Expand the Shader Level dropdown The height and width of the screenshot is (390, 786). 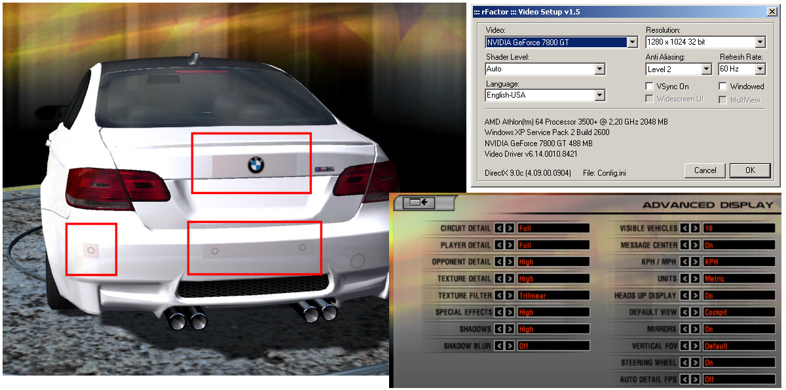pyautogui.click(x=599, y=69)
